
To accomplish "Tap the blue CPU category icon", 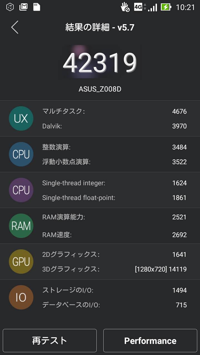I will [21, 154].
